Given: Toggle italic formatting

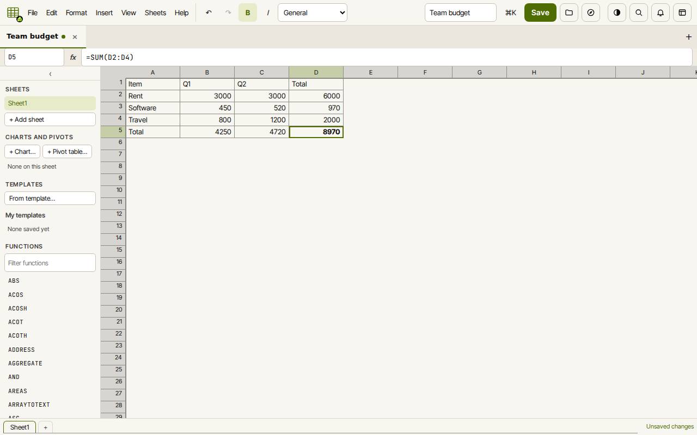Looking at the screenshot, I should coord(267,13).
